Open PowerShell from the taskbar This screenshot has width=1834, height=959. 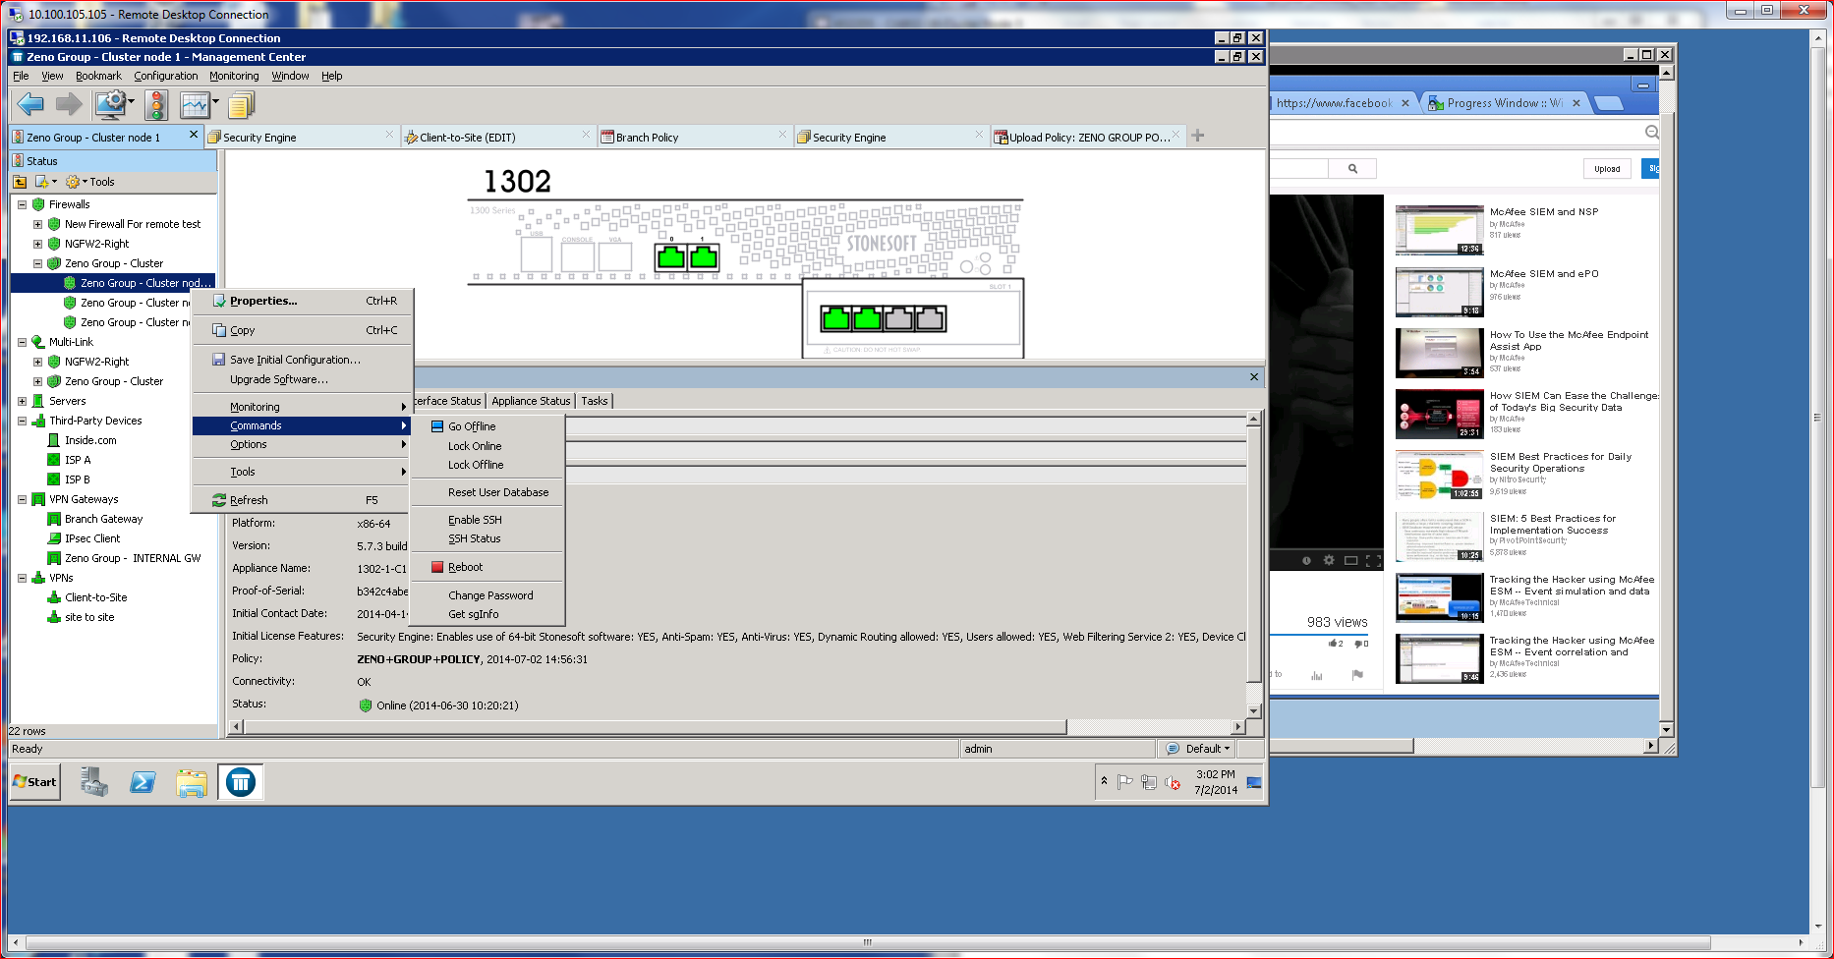tap(143, 782)
